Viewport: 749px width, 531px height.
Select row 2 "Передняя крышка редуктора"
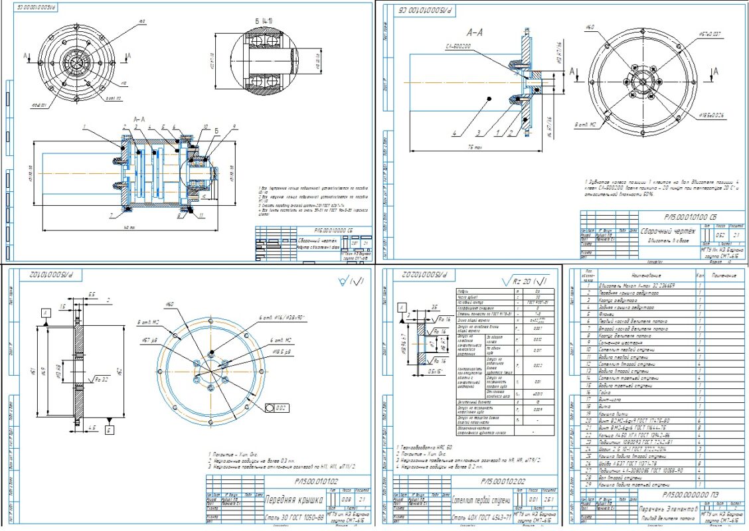(x=661, y=293)
